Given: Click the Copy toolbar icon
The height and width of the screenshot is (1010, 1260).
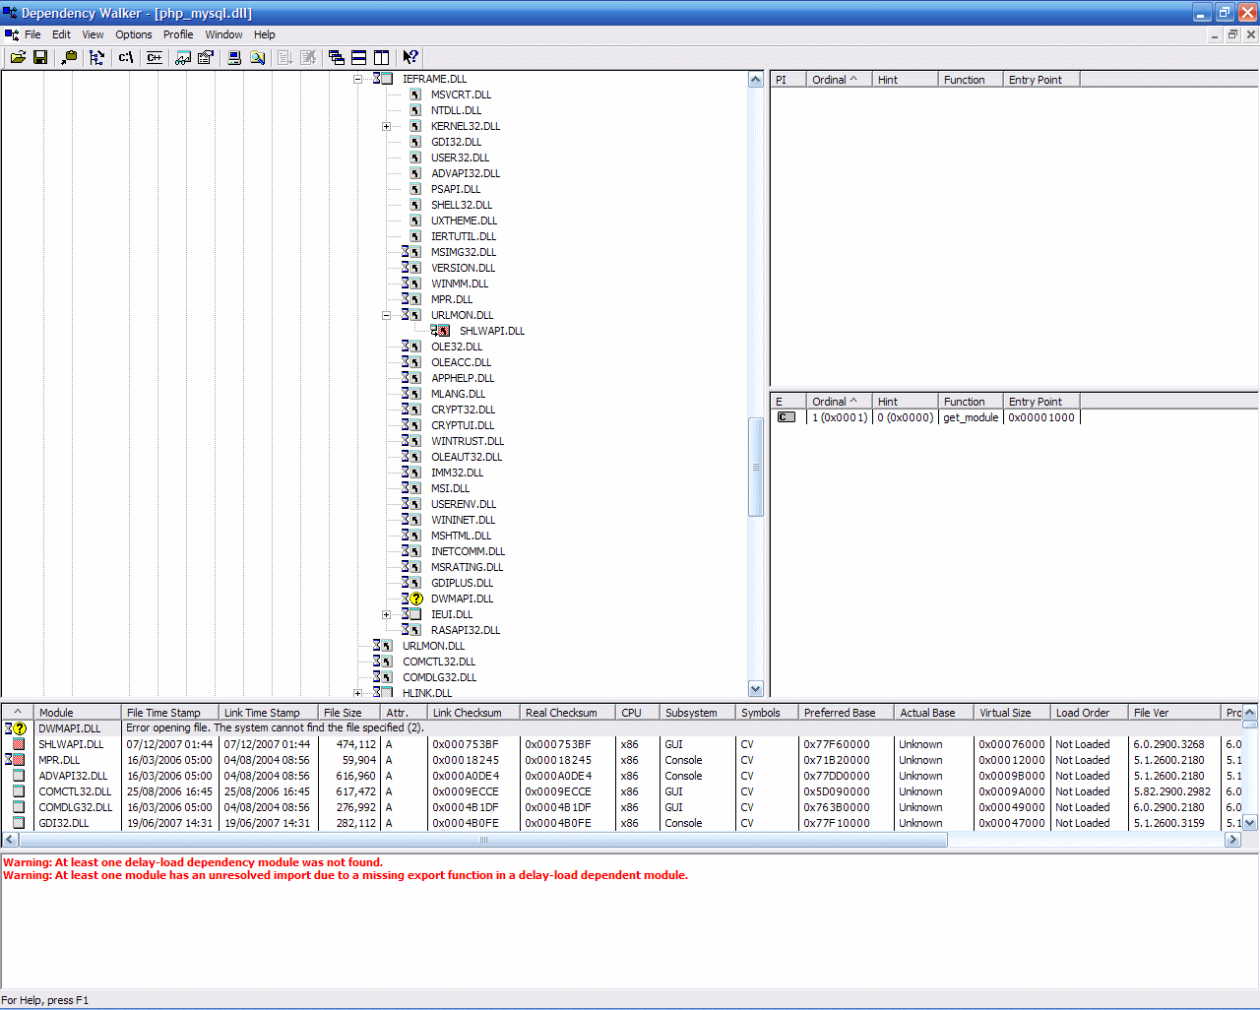Looking at the screenshot, I should click(x=69, y=57).
